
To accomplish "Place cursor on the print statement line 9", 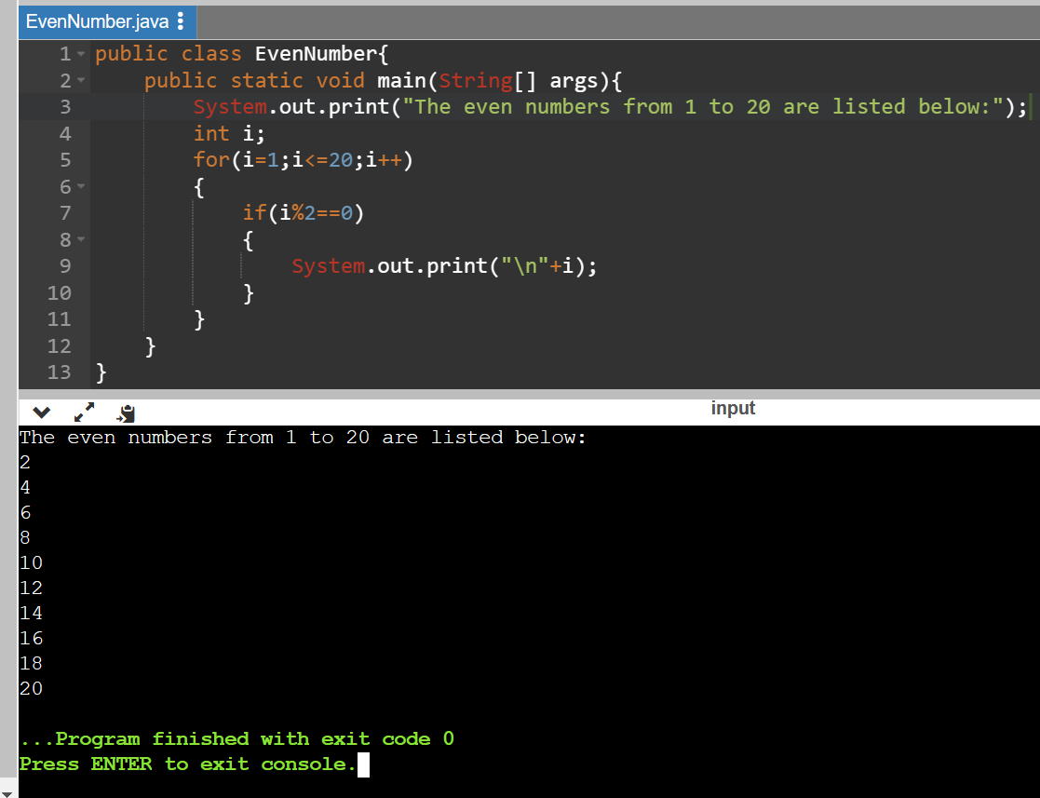I will pos(442,265).
